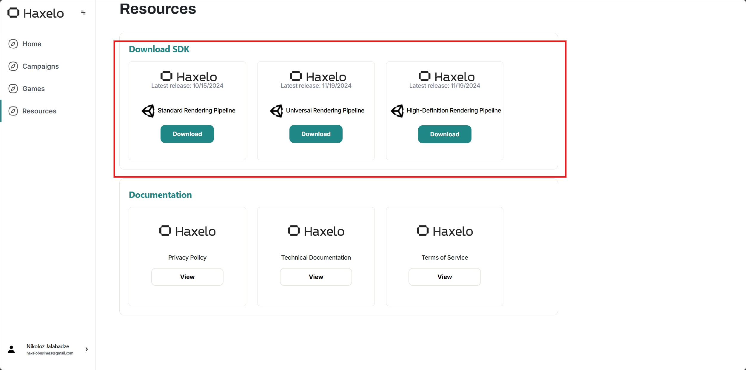This screenshot has width=746, height=370.
Task: View the Privacy Policy document
Action: [x=187, y=277]
